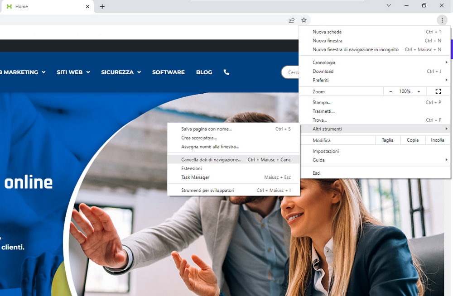Screen dimensions: 453x296
Task: Click the phone icon in site navigation
Action: tap(226, 72)
